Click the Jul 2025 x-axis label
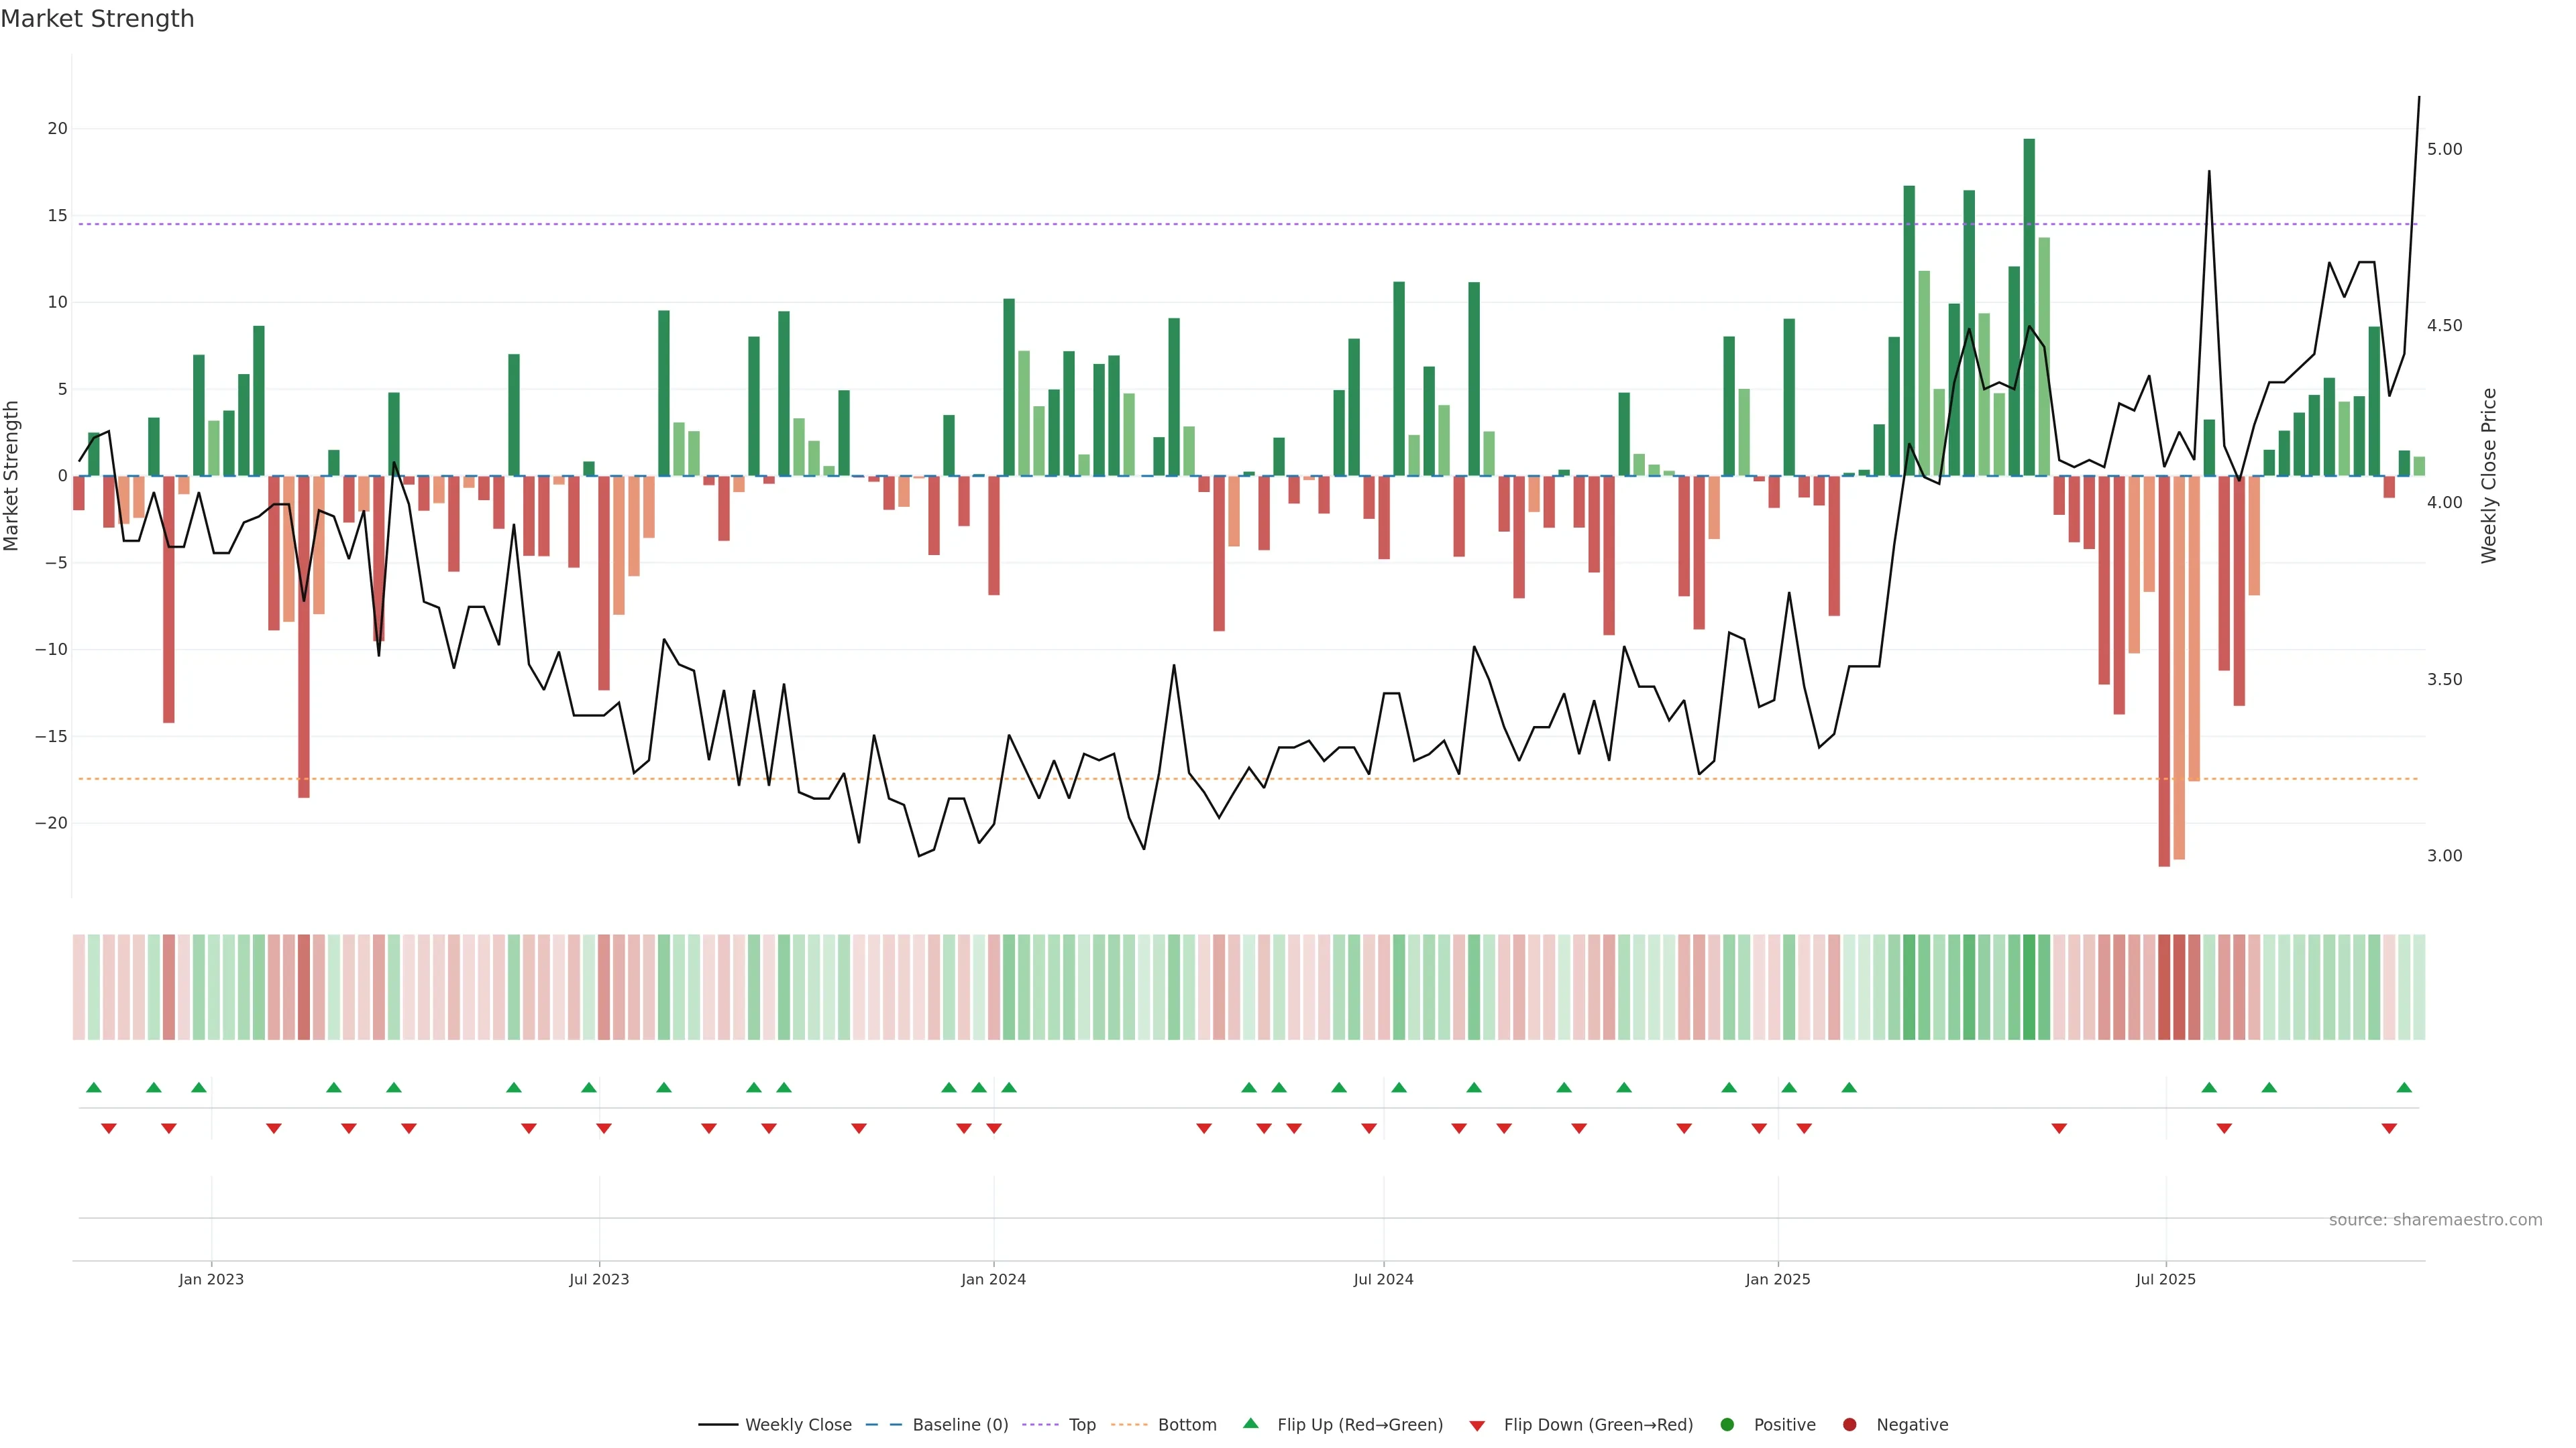Image resolution: width=2576 pixels, height=1448 pixels. pos(2165,1279)
